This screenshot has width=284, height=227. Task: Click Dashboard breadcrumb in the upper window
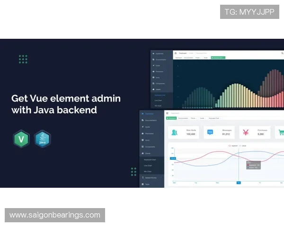point(183,53)
